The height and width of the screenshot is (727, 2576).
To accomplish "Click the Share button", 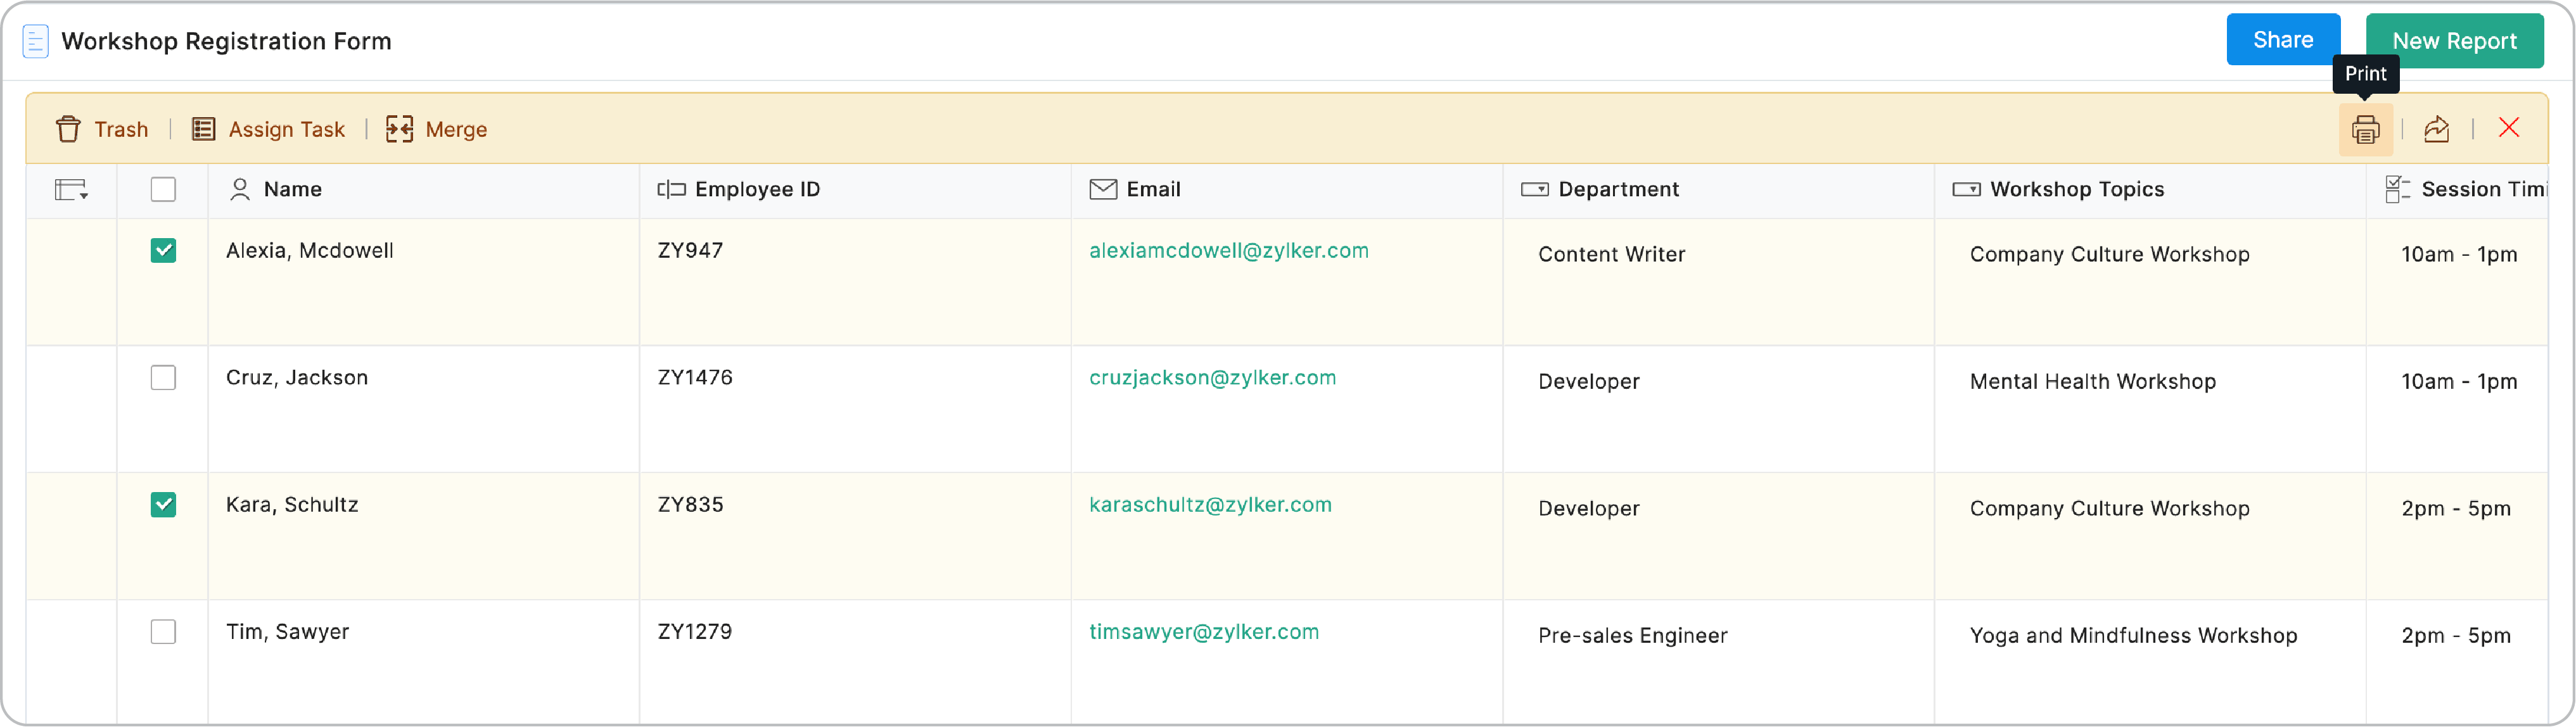I will (x=2283, y=39).
